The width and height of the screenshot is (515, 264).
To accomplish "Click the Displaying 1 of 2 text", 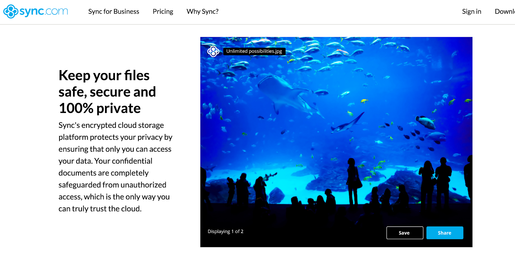I will (225, 231).
